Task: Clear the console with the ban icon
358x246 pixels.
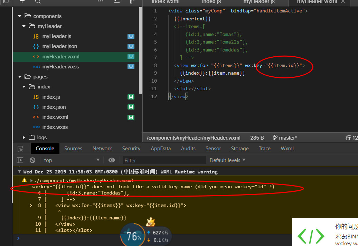Action: [32, 160]
